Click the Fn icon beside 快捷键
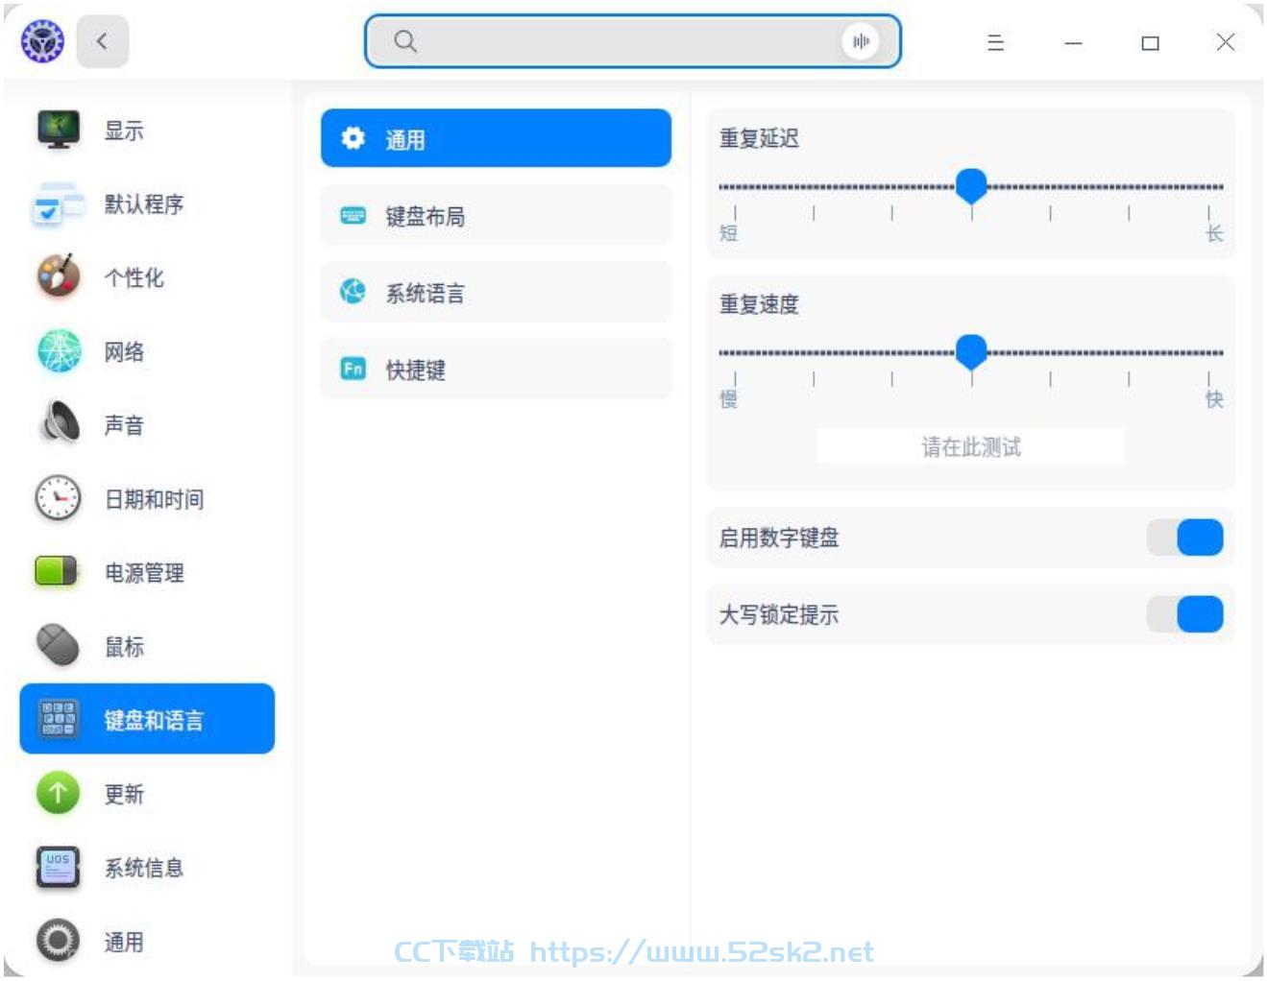The width and height of the screenshot is (1267, 981). 353,368
